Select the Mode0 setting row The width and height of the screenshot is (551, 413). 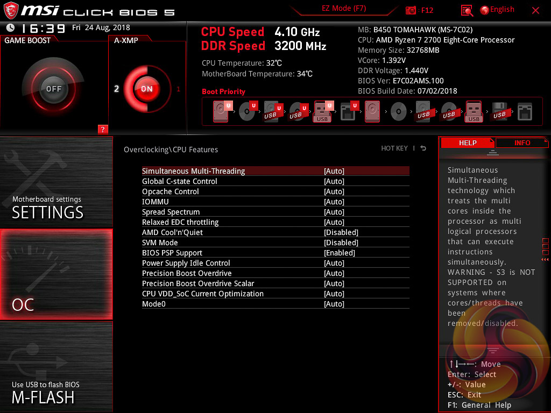275,303
